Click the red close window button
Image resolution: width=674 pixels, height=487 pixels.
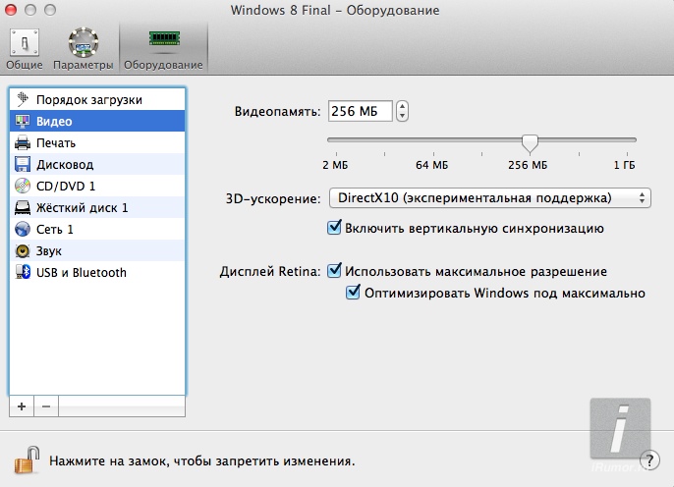coord(10,10)
